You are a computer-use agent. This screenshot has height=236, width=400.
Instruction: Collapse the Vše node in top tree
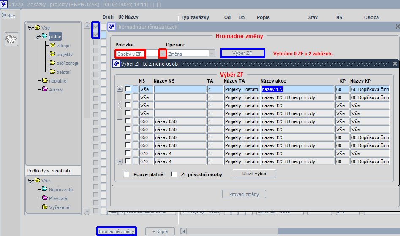(30, 28)
